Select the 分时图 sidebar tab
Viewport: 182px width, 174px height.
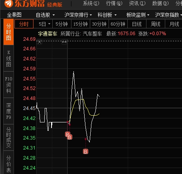pyautogui.click(x=8, y=32)
